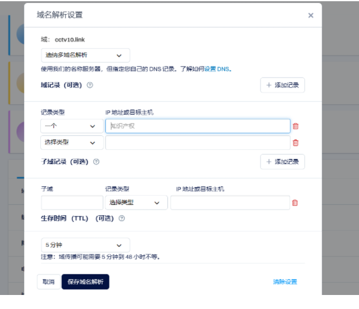Click the empty 子域 input field

(x=72, y=203)
